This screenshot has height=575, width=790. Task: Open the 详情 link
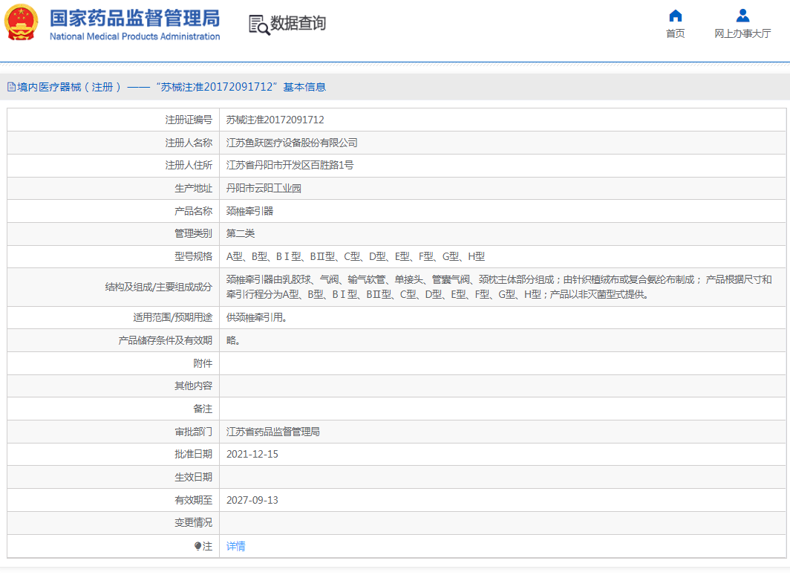click(236, 546)
